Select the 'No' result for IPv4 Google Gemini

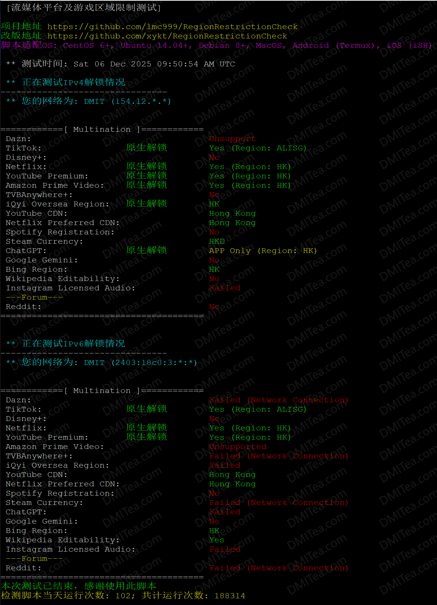[x=214, y=260]
